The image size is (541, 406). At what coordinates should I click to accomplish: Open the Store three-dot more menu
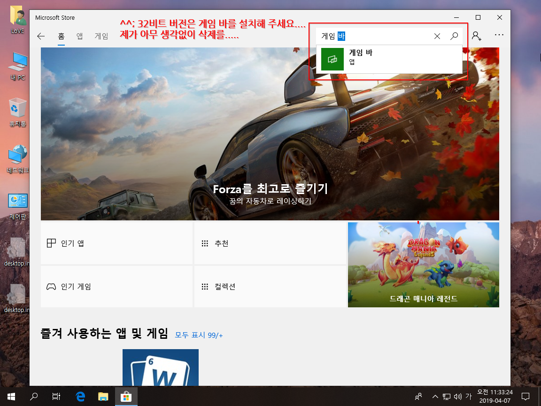pyautogui.click(x=499, y=35)
